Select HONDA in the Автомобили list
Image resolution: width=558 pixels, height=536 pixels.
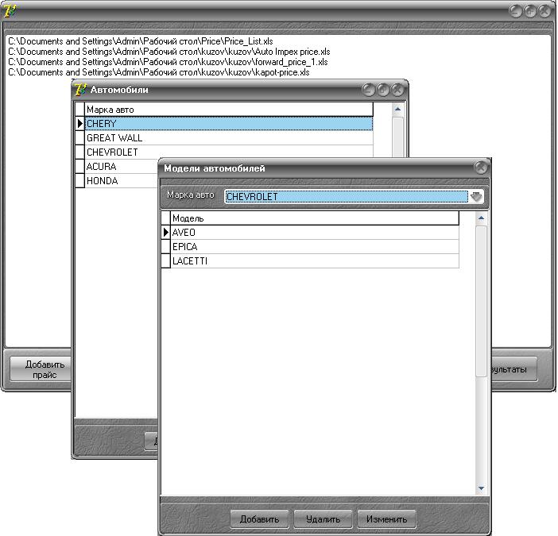pyautogui.click(x=121, y=180)
